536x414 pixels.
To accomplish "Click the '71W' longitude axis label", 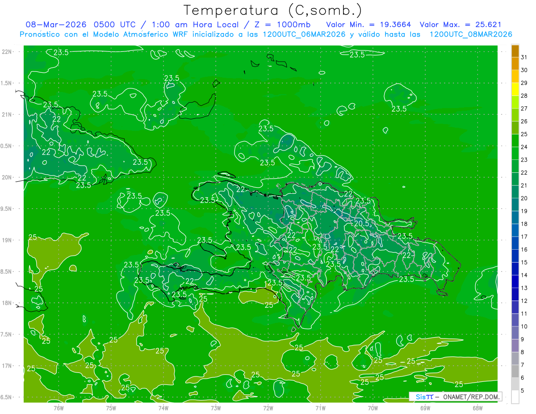I will click(x=320, y=408).
